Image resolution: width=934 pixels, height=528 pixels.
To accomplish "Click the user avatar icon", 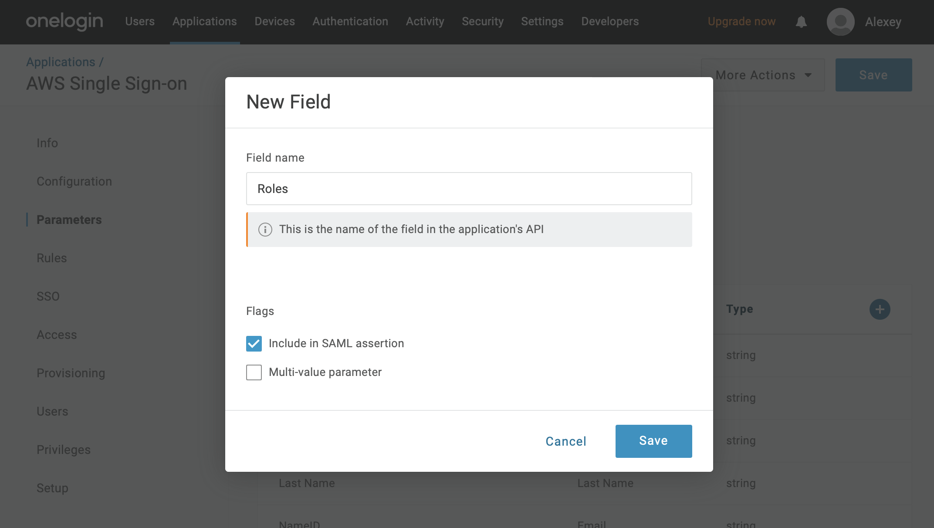I will click(x=840, y=22).
